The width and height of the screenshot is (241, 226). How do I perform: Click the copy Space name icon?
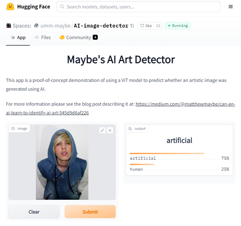coord(132,26)
